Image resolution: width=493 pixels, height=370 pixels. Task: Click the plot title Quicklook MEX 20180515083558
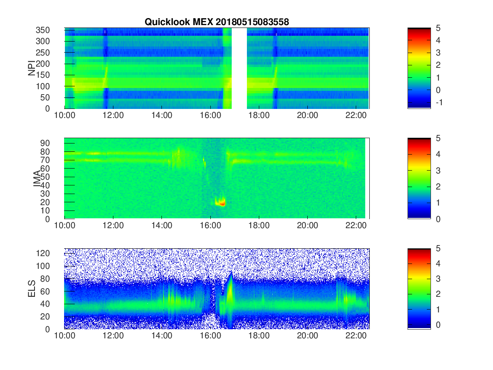click(x=217, y=22)
